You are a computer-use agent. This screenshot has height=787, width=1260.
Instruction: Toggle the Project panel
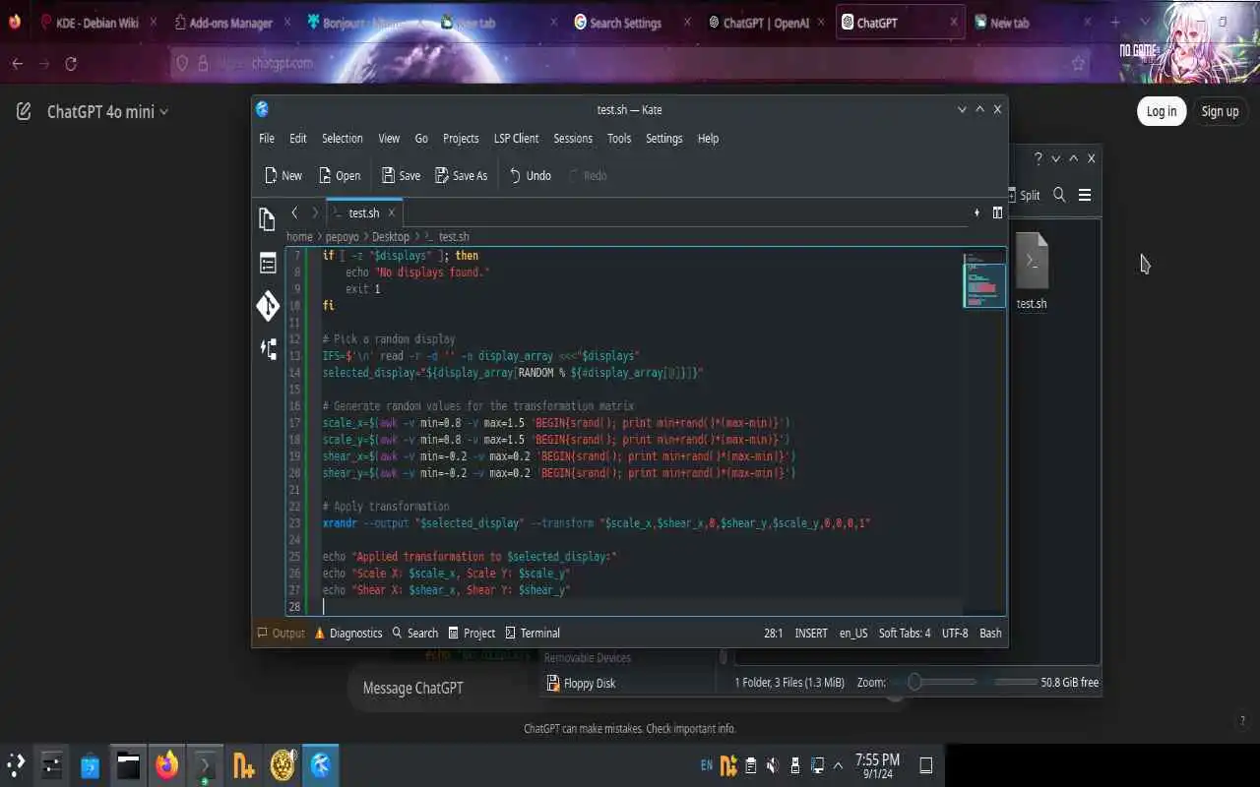pyautogui.click(x=472, y=634)
